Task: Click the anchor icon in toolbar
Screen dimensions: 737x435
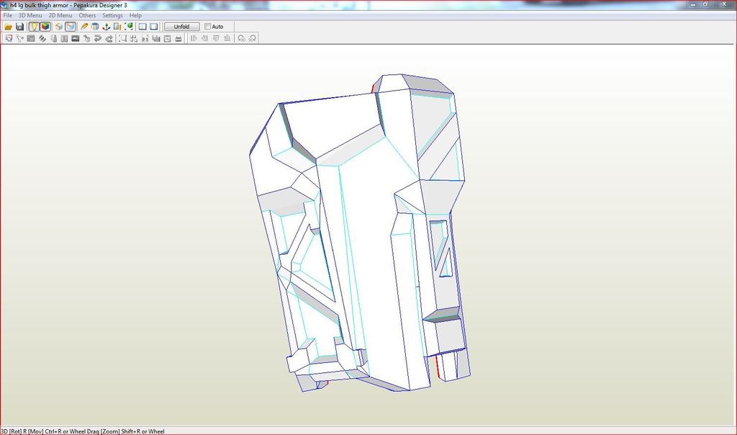Action: tap(107, 27)
